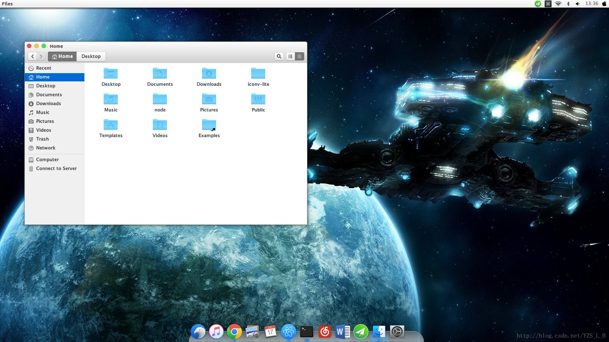This screenshot has width=609, height=342.
Task: Click the iconv-lite folder icon
Action: click(x=258, y=73)
